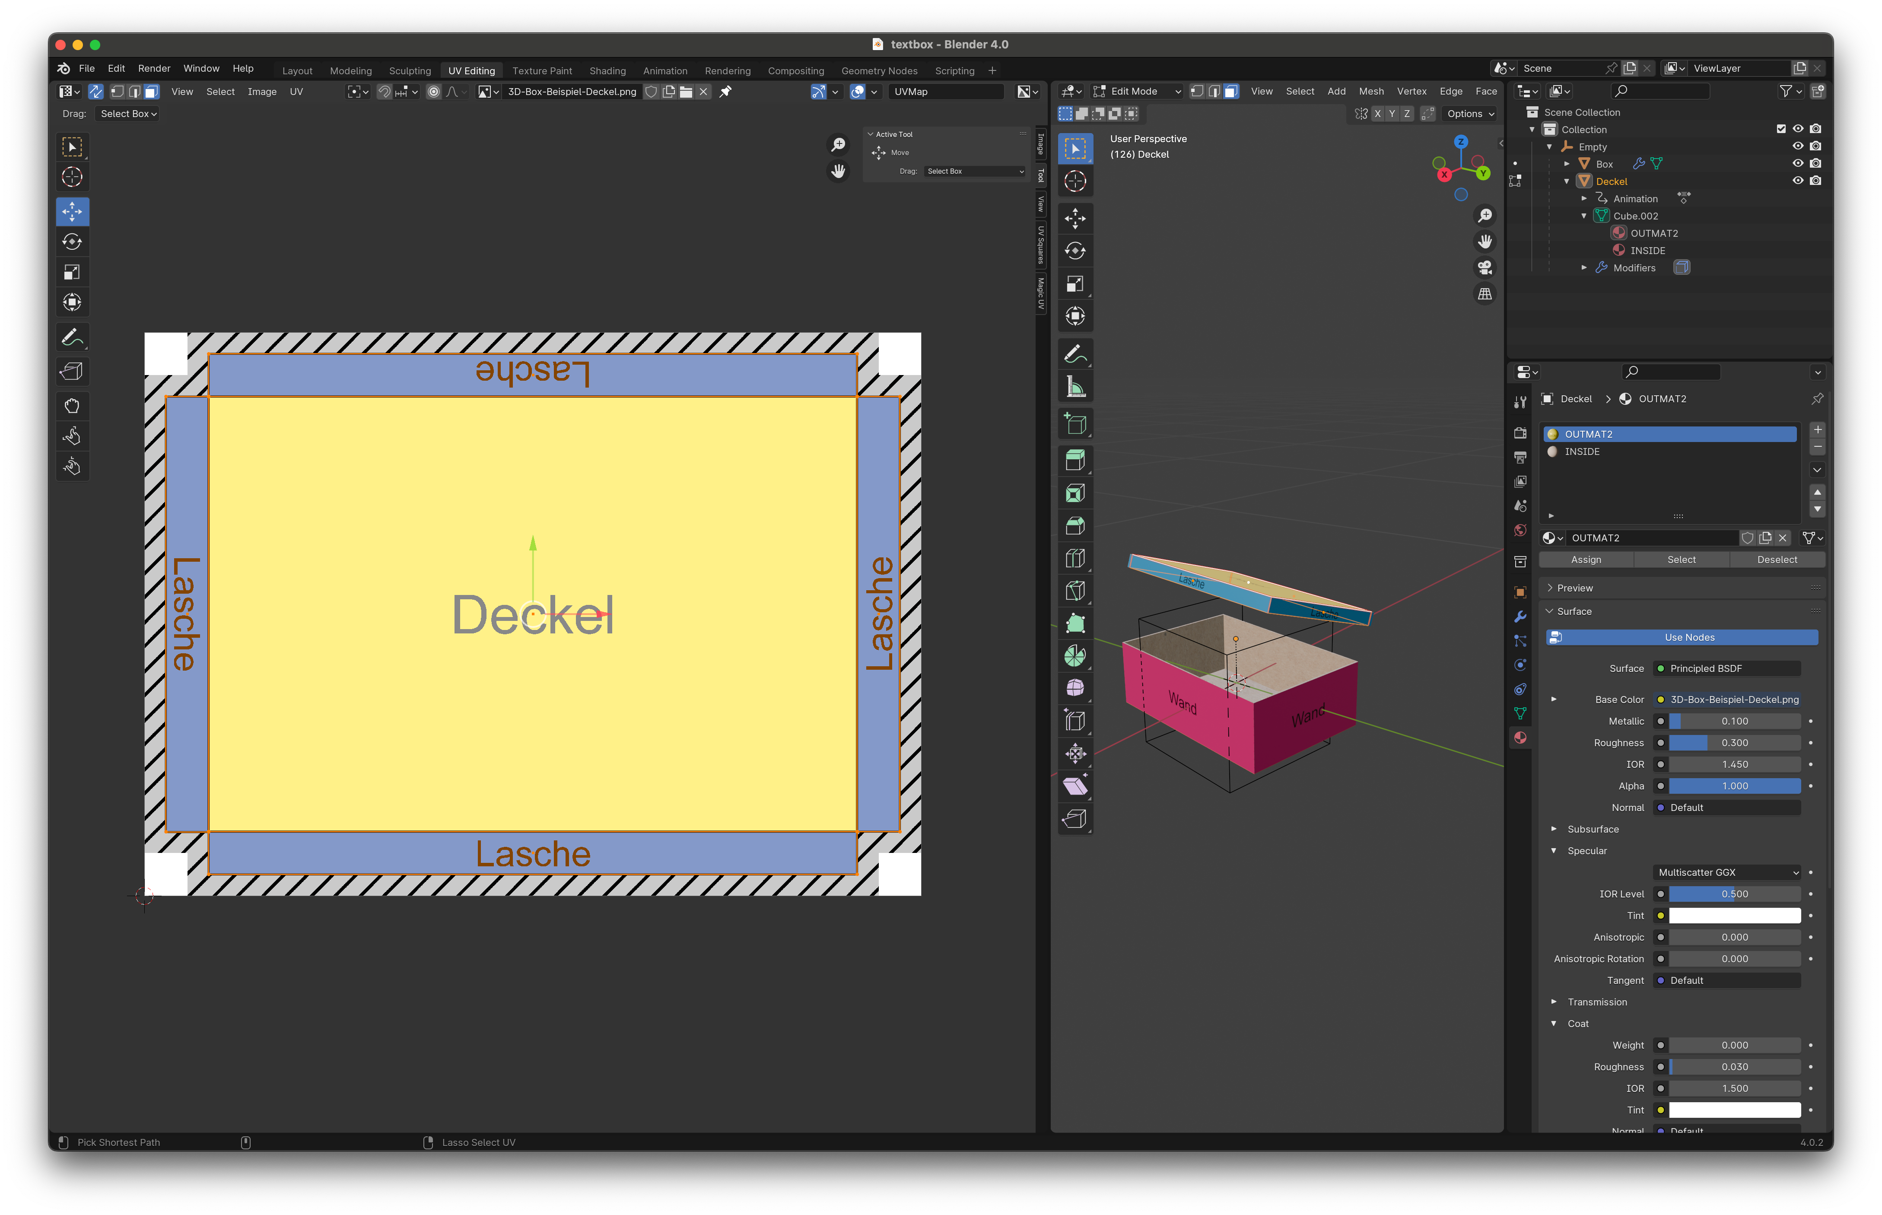Viewport: 1882px width, 1215px height.
Task: Click the Assign material button
Action: point(1586,560)
